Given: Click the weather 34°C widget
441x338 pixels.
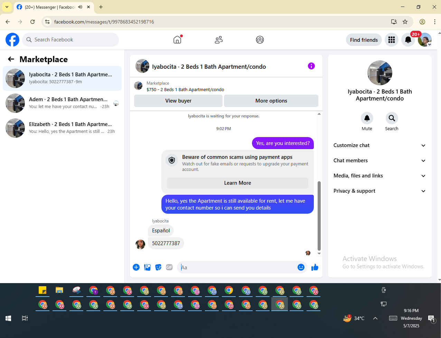Looking at the screenshot, I should (x=354, y=318).
